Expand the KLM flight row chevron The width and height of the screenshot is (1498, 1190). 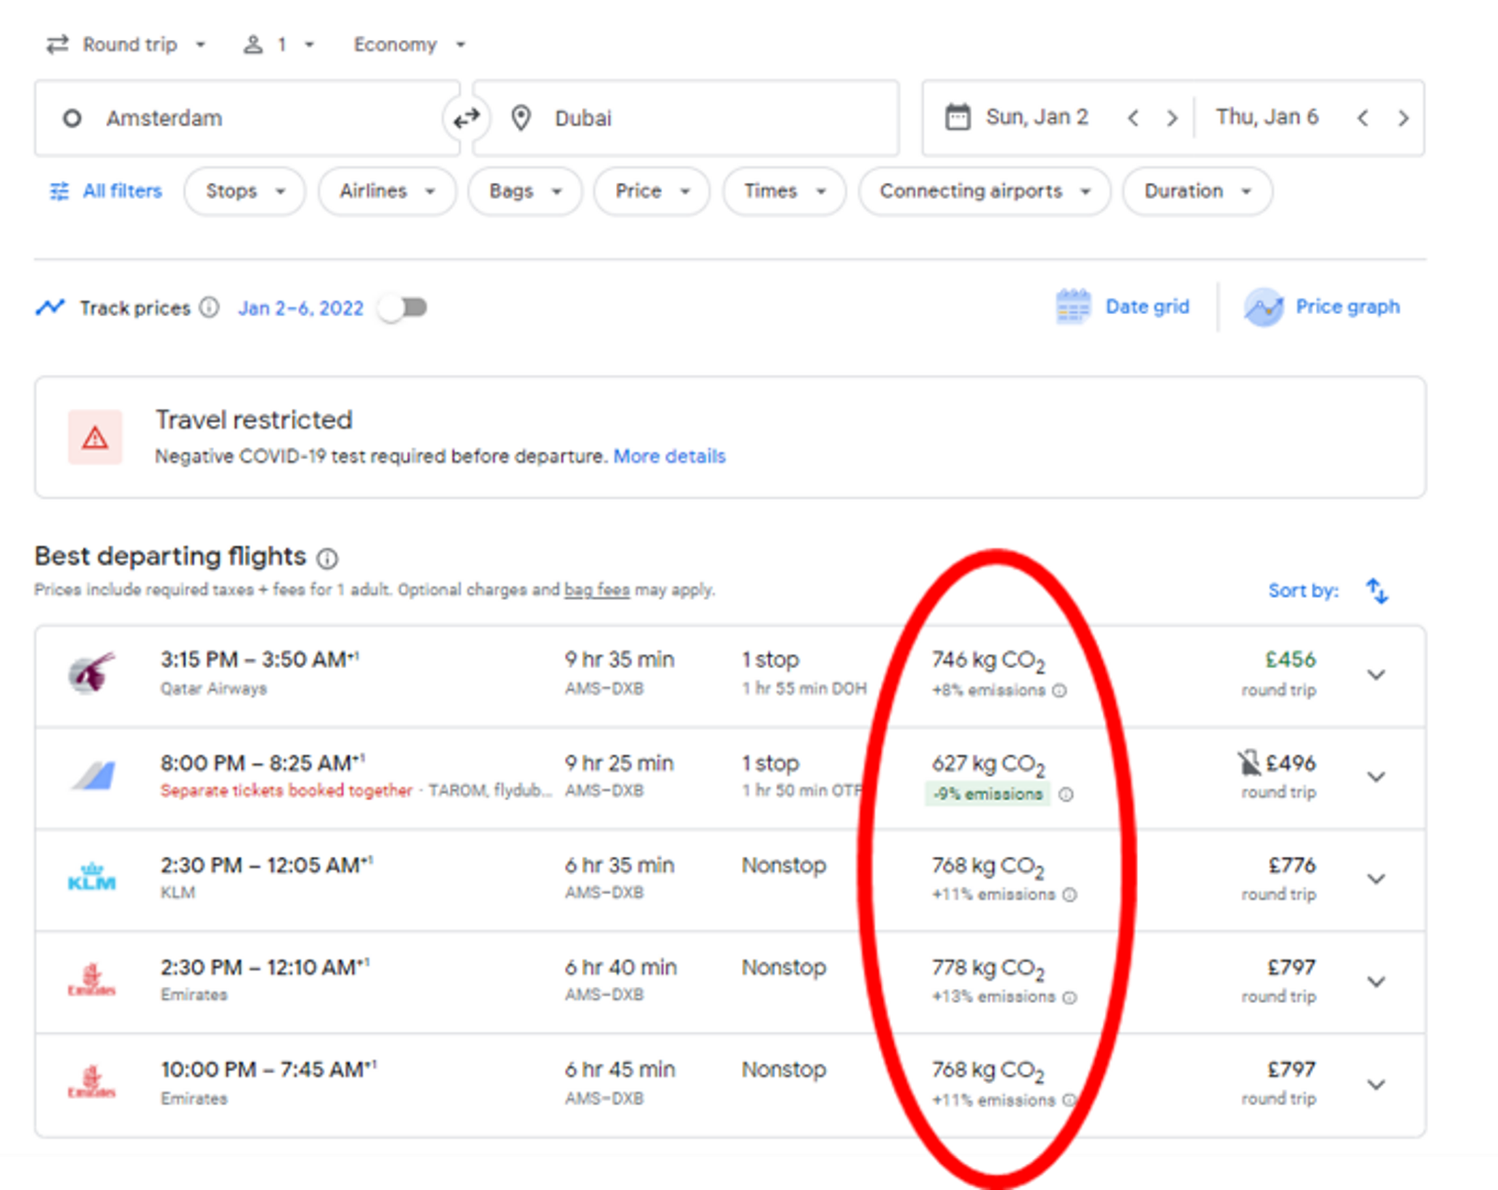pos(1375,879)
